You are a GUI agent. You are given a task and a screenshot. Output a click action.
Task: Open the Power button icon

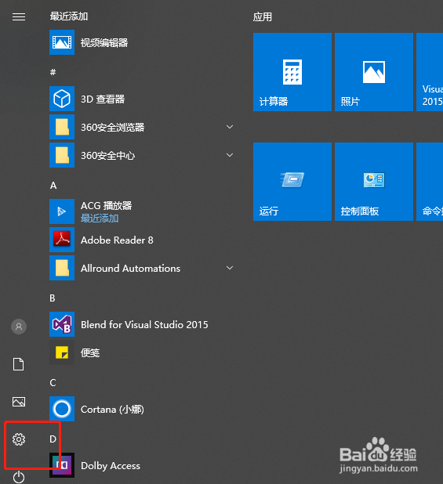pos(19,477)
